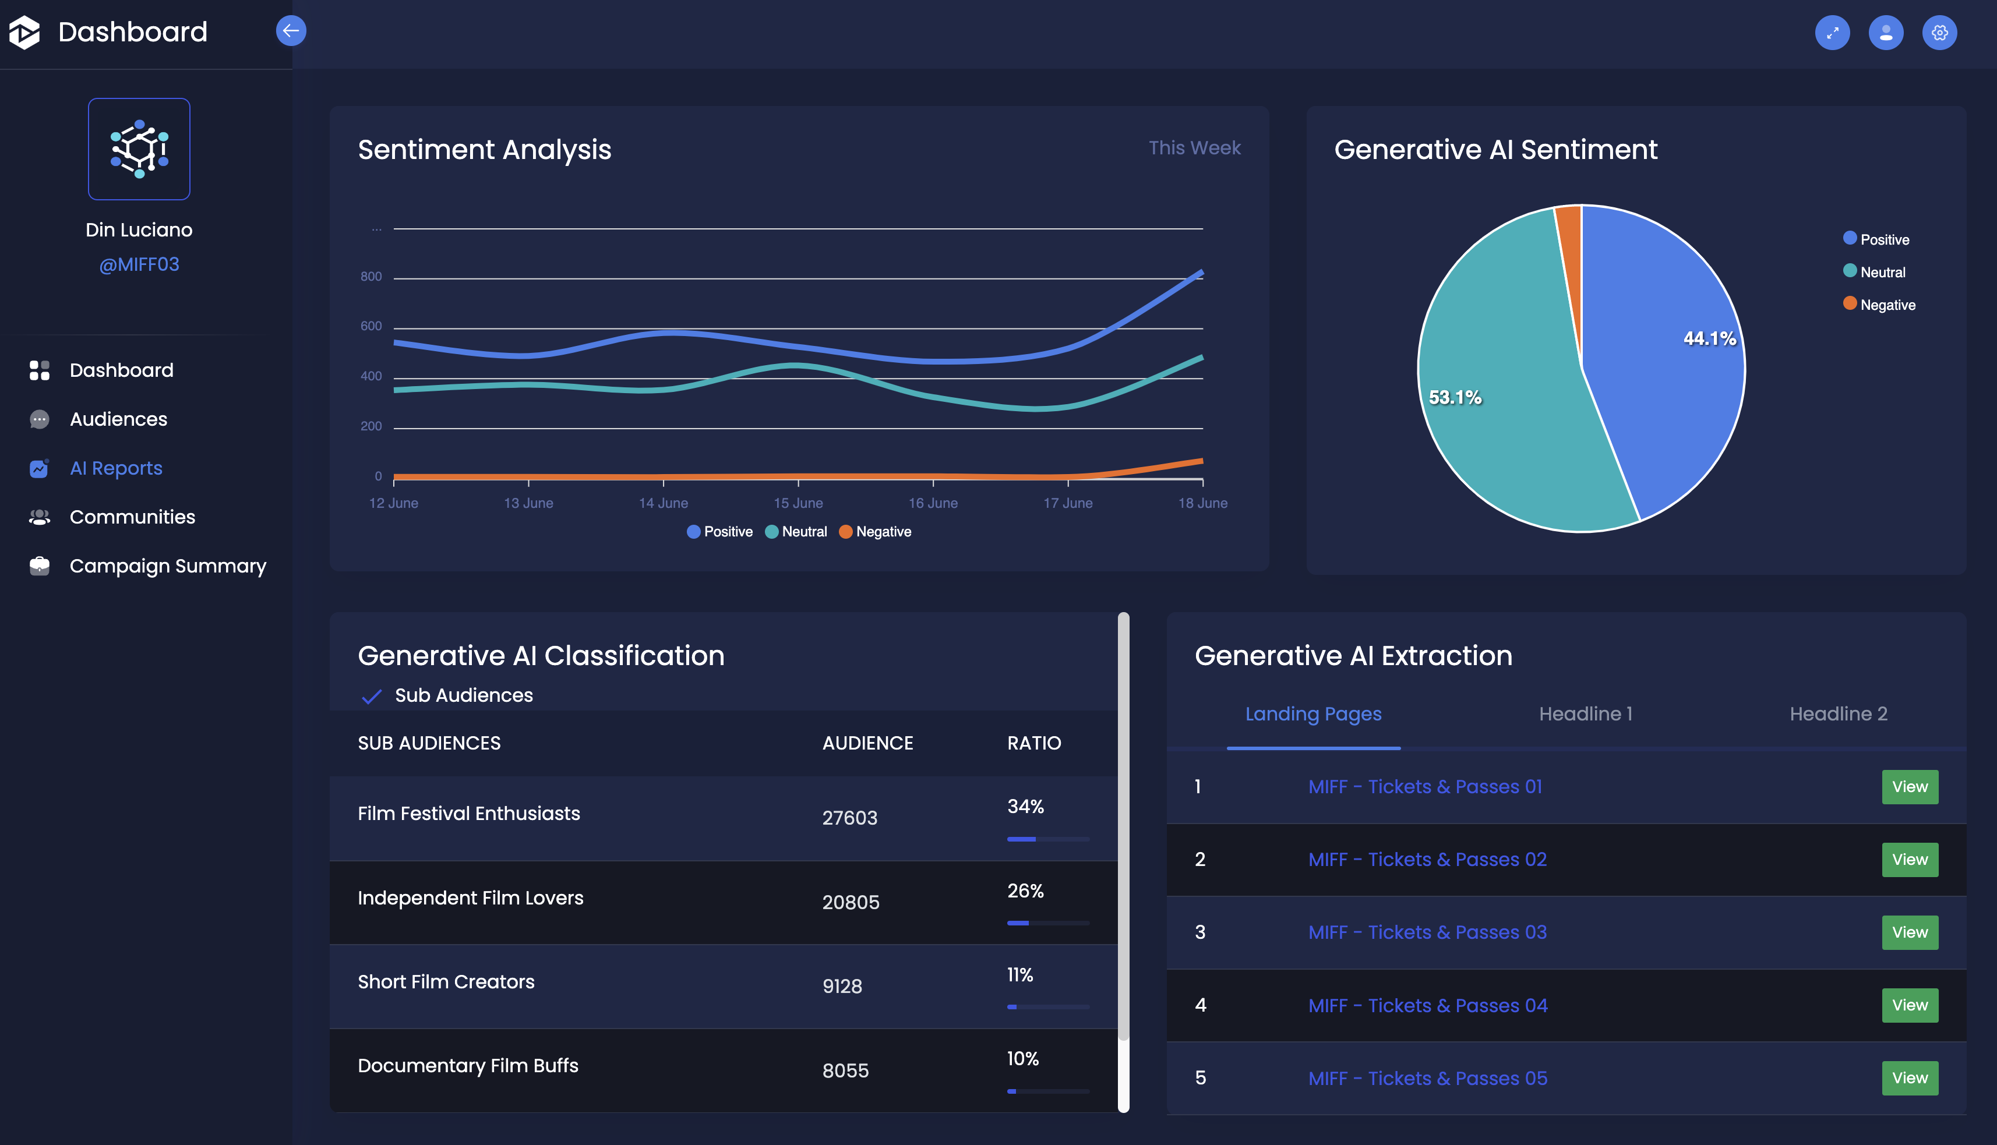Switch to the Headline 1 tab
The height and width of the screenshot is (1145, 1997).
[1585, 714]
